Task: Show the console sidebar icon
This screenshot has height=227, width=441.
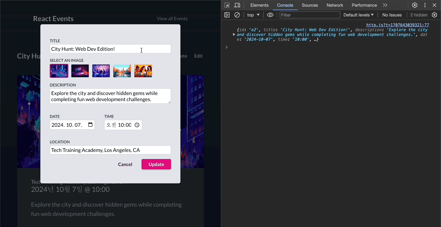Action: (x=227, y=15)
